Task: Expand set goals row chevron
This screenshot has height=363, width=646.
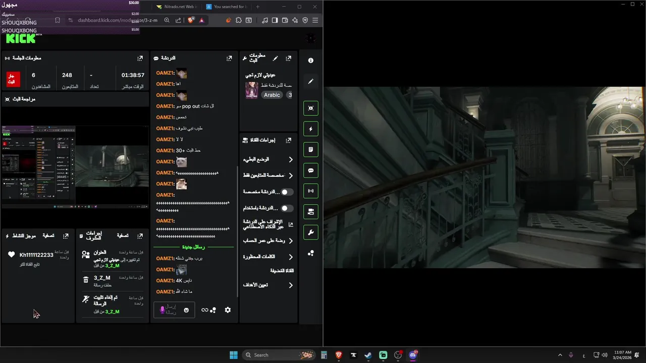Action: [291, 285]
